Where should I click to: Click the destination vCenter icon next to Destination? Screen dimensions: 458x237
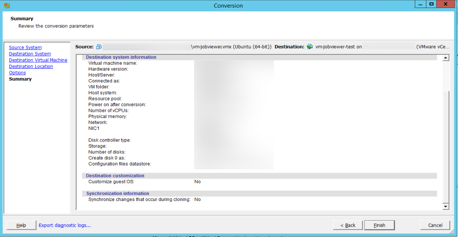coord(310,47)
